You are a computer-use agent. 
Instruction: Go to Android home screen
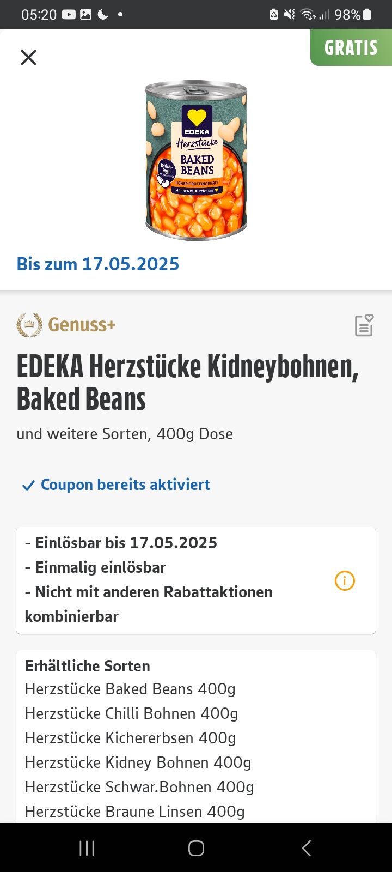196,848
